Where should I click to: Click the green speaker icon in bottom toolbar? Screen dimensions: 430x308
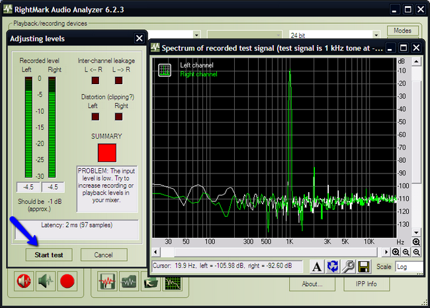(x=46, y=282)
